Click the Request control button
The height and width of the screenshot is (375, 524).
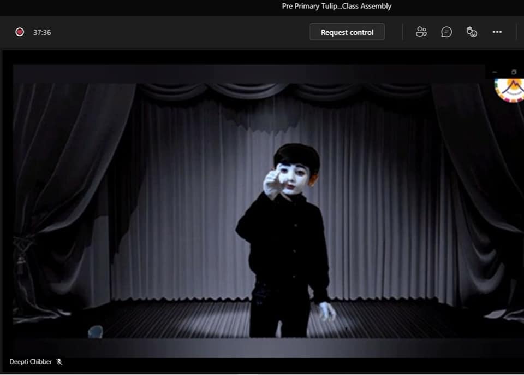coord(347,32)
